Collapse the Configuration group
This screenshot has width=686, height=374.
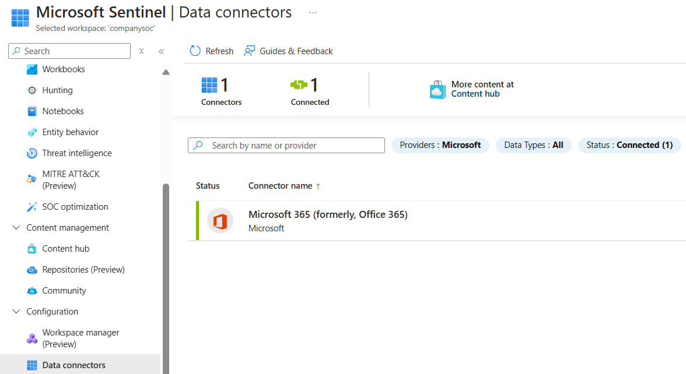point(16,311)
